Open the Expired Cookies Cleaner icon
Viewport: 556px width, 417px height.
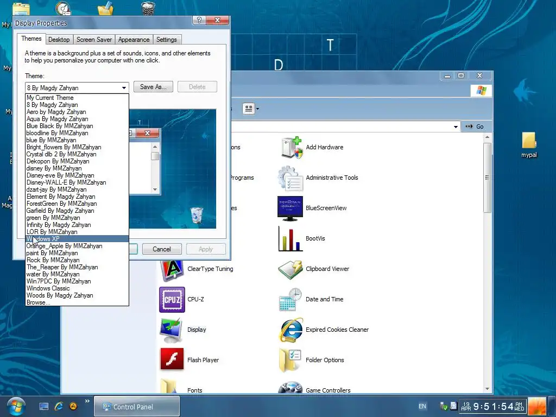(290, 330)
